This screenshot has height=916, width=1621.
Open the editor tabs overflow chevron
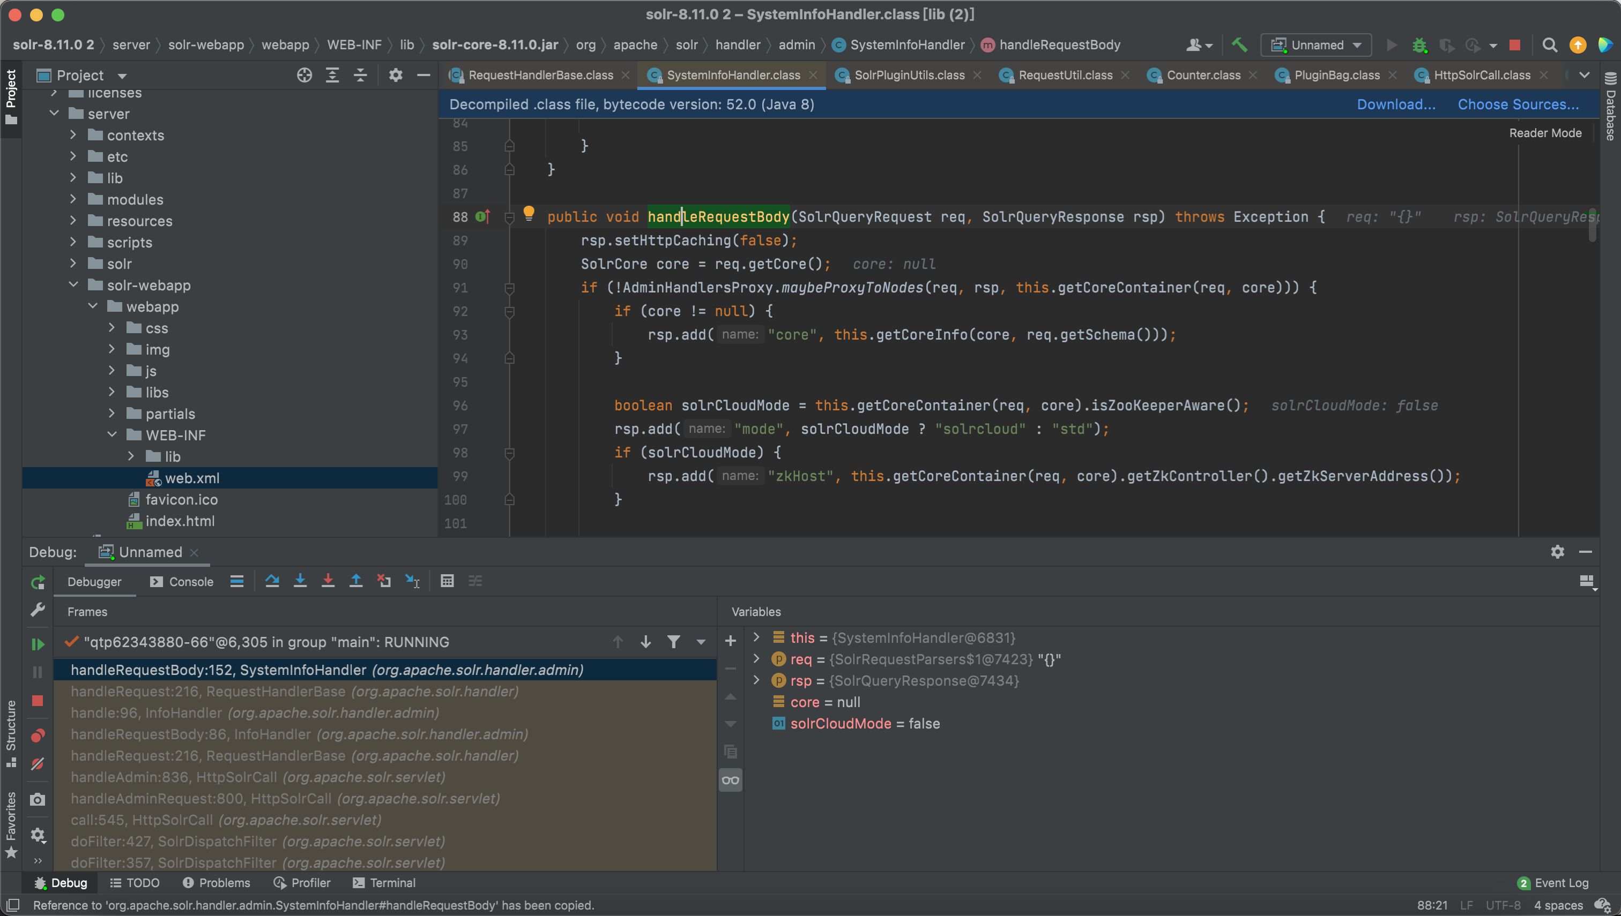(1585, 75)
